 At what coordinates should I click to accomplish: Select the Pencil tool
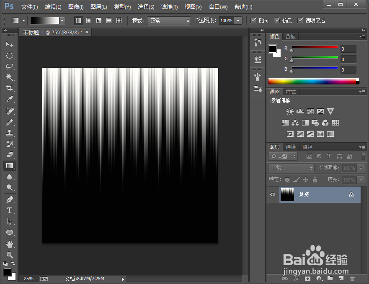coord(10,122)
